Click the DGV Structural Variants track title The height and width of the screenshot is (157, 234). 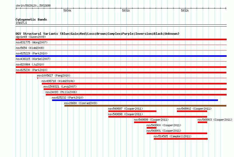coord(97,34)
